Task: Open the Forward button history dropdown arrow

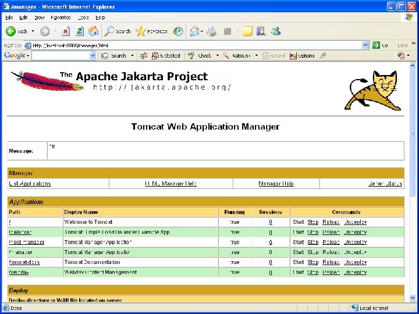Action: click(x=55, y=31)
